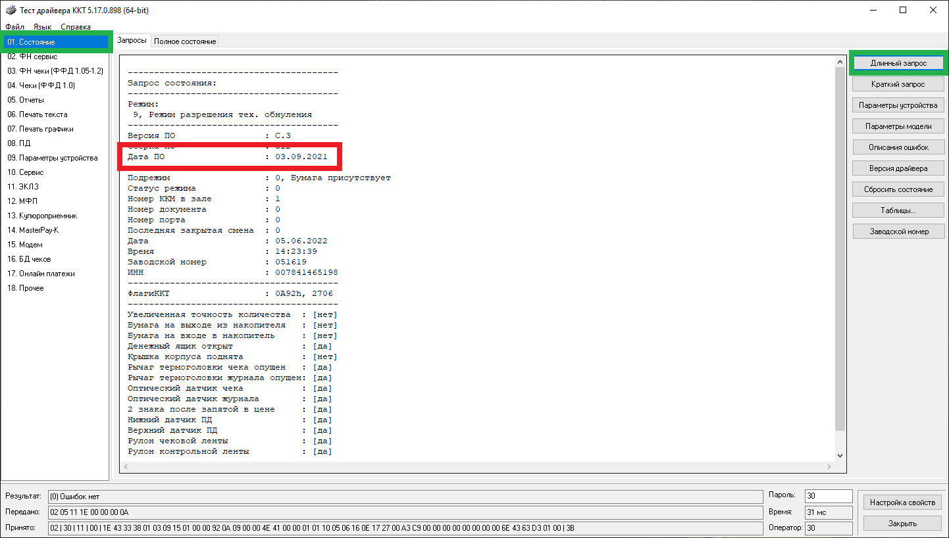Open Настройка свойств dialog
This screenshot has height=538, width=949.
902,502
